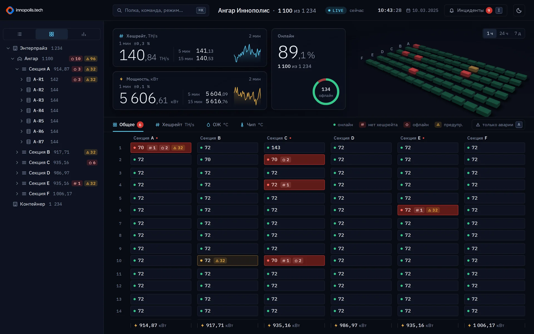Click the innopolis.tech logo
This screenshot has height=334, width=534.
(24, 10)
